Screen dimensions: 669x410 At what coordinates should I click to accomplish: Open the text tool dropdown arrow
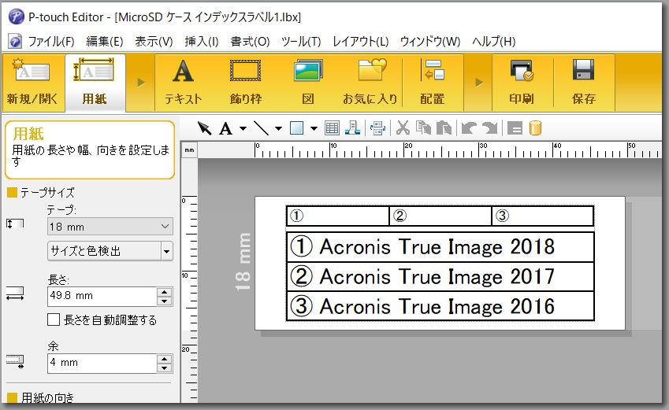(x=243, y=128)
